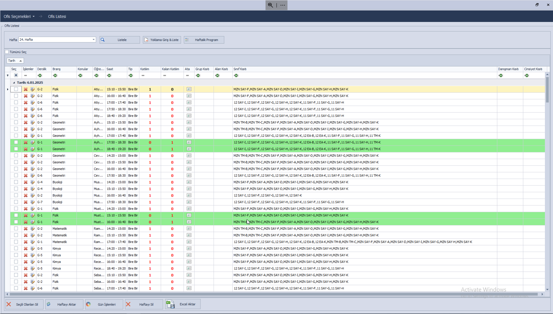Open filter operator icon under Branş column
This screenshot has width=553, height=314.
pos(55,75)
